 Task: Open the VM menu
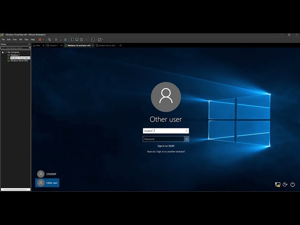pos(21,39)
